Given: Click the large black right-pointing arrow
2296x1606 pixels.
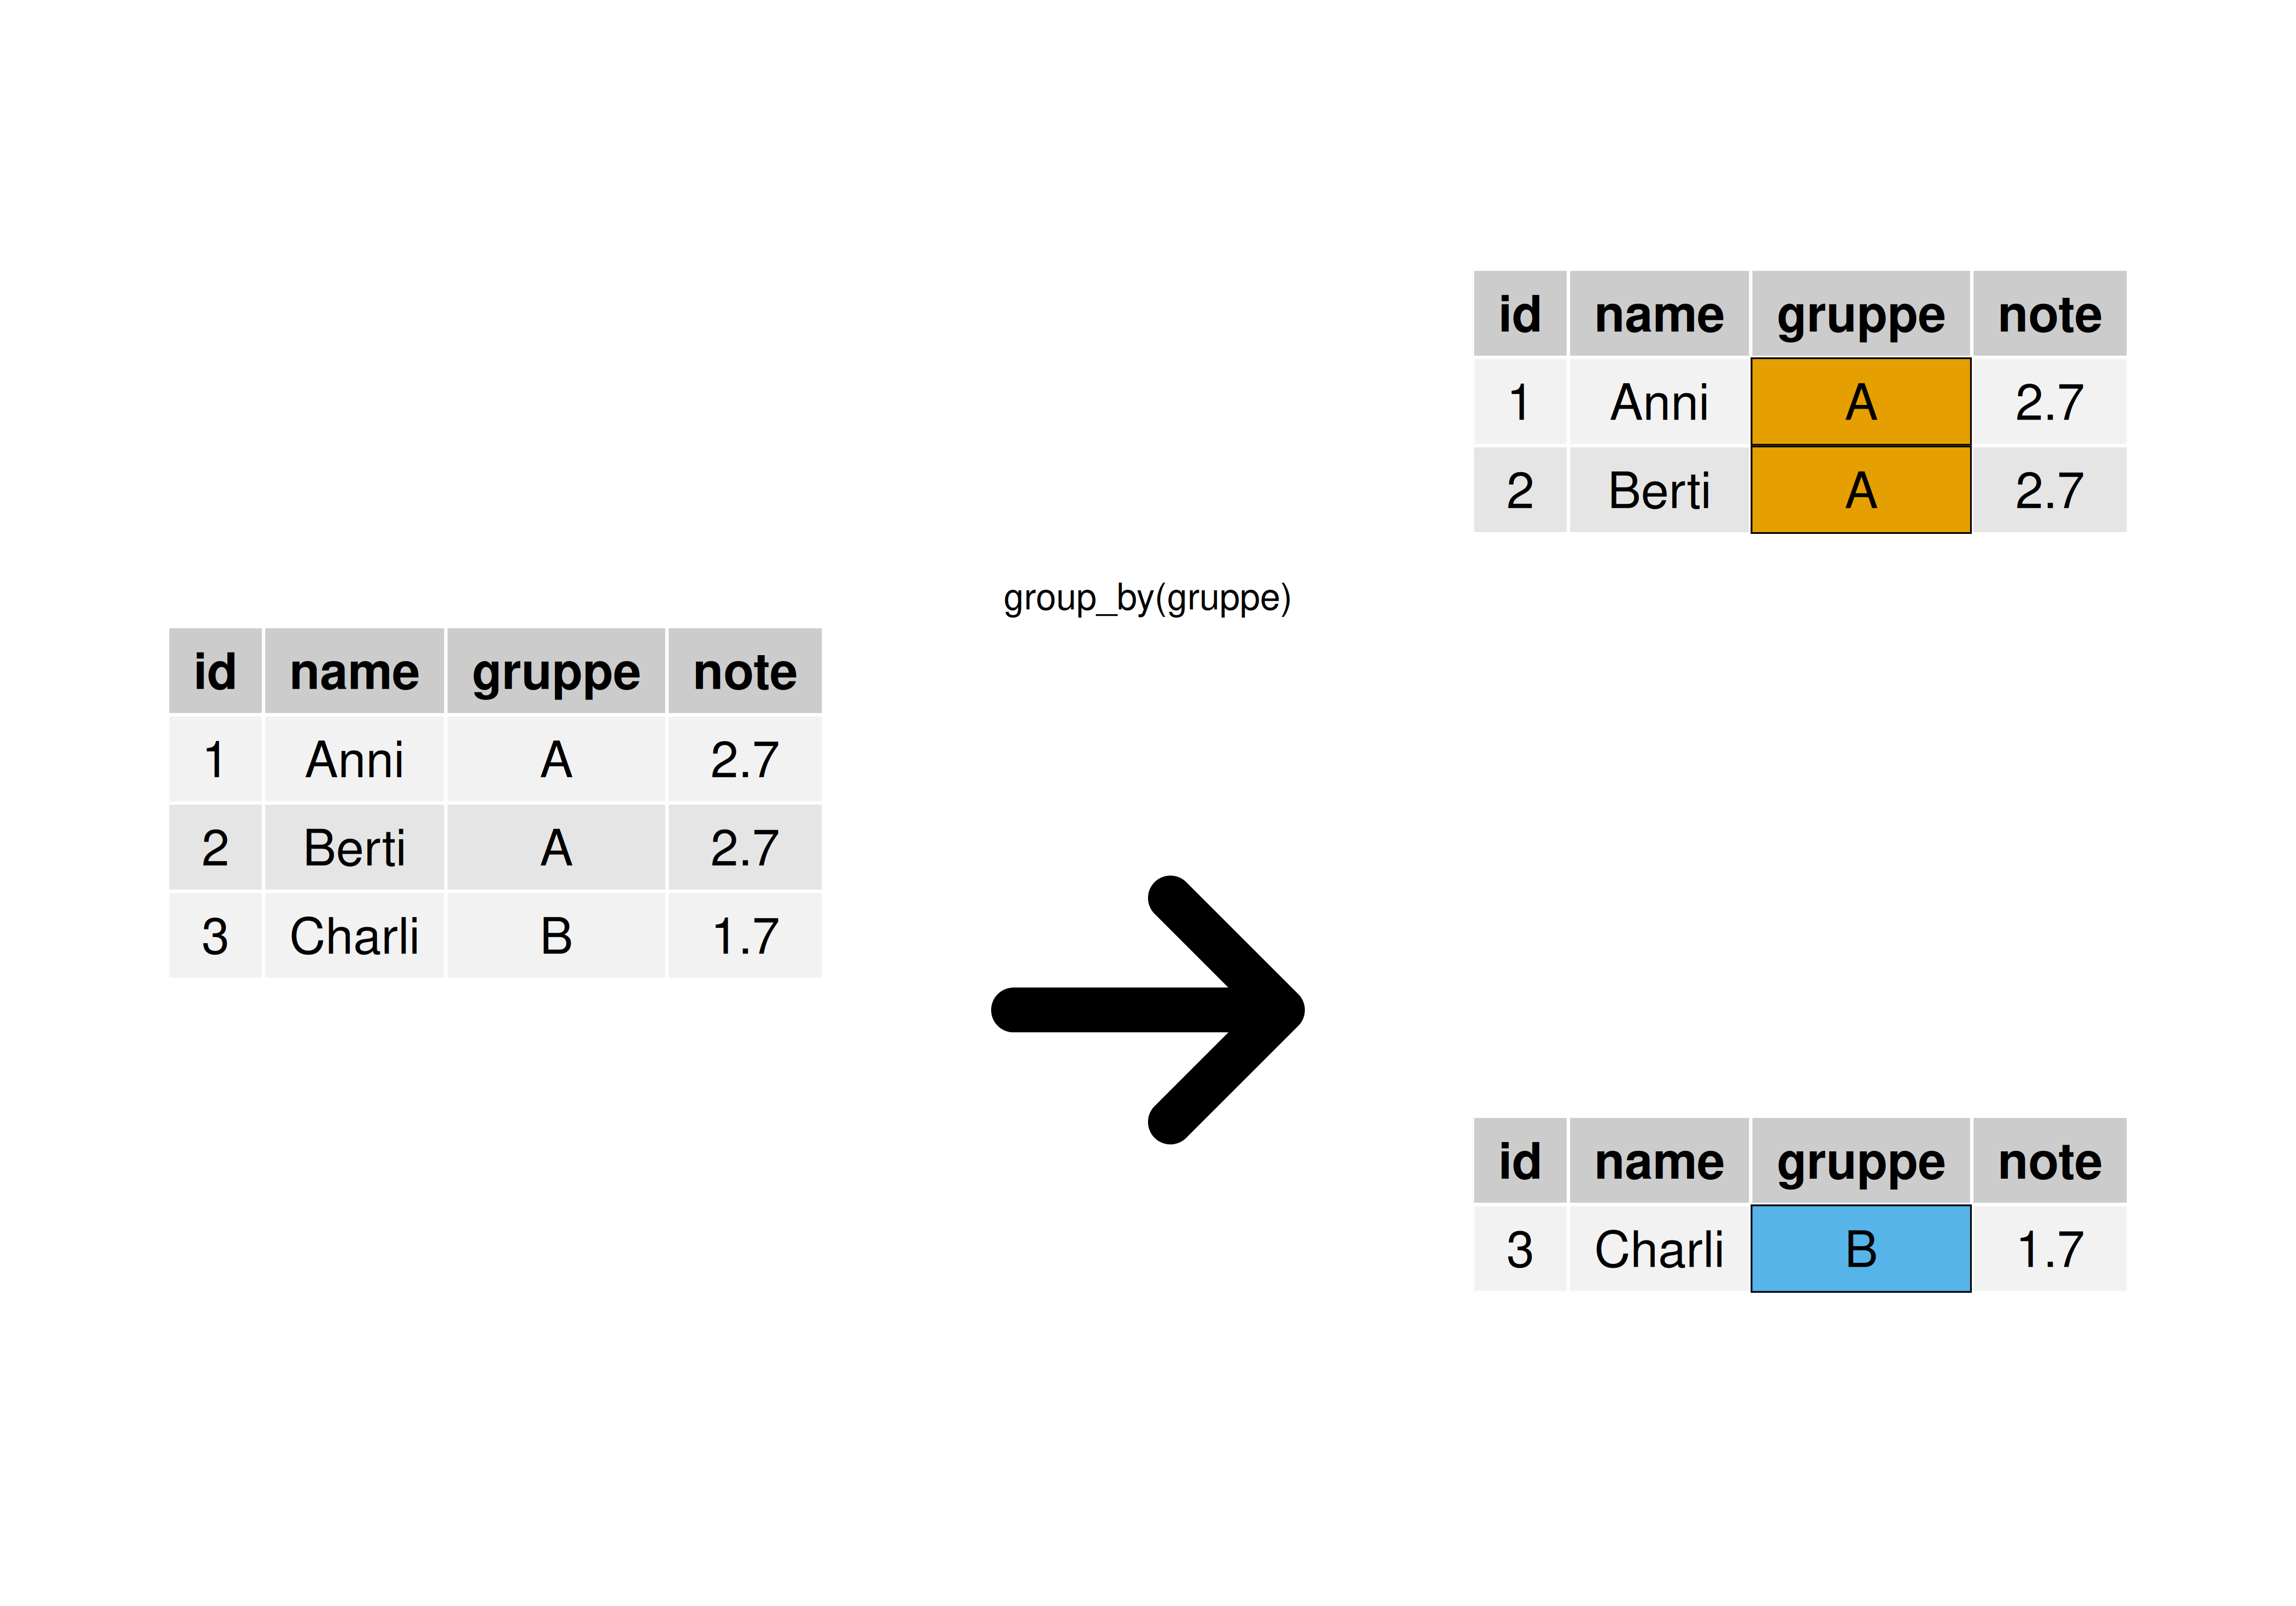Looking at the screenshot, I should click(x=1147, y=1009).
